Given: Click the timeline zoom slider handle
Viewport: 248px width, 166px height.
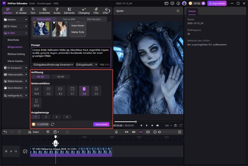Looking at the screenshot, I should coord(159,132).
